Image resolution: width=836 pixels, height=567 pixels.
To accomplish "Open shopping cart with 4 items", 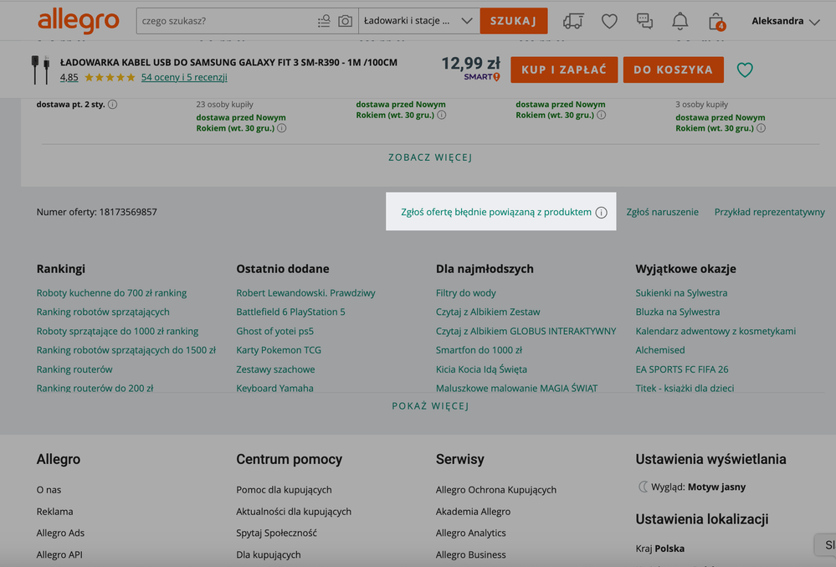I will [x=715, y=21].
